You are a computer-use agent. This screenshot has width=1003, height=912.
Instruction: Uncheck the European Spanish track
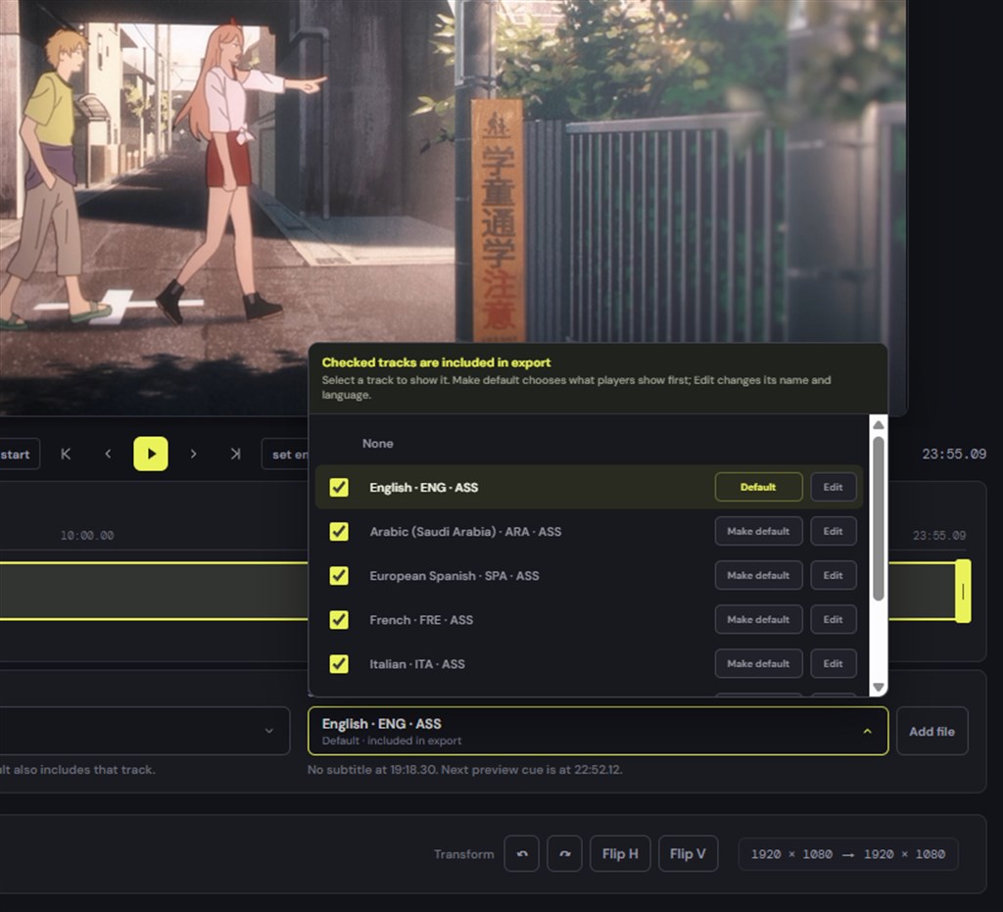click(x=339, y=576)
